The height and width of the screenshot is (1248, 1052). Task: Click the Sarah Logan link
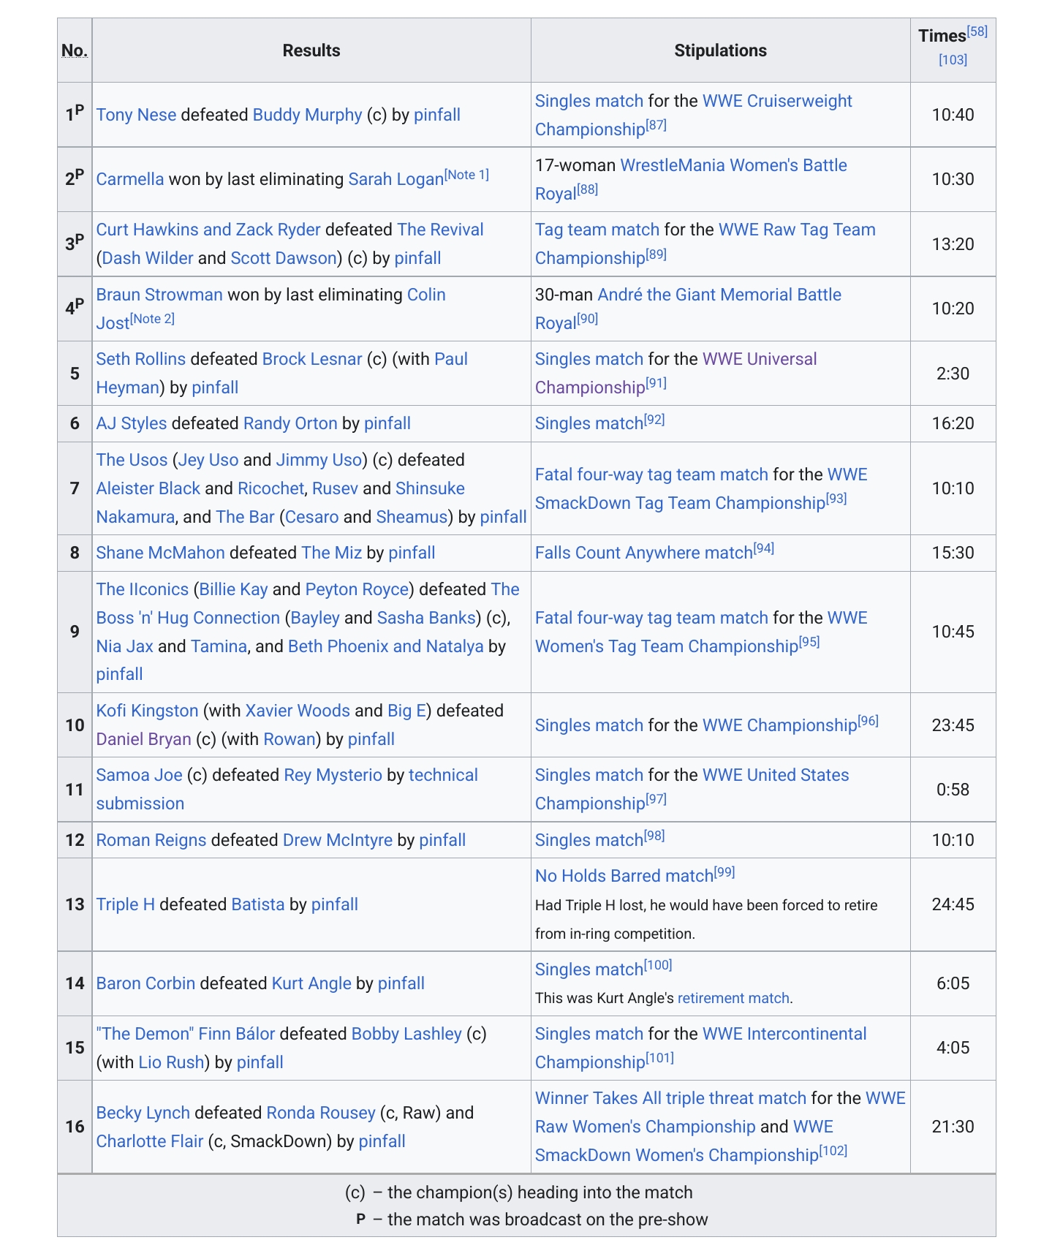396,179
